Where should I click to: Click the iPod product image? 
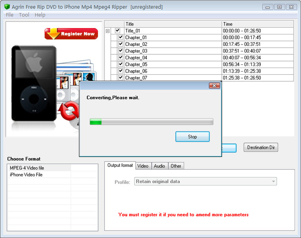tap(34, 83)
